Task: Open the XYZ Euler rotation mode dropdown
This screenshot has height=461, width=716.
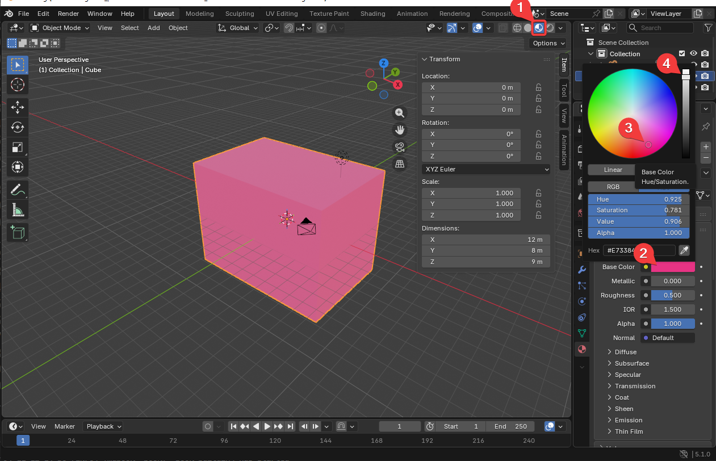Action: click(x=486, y=169)
